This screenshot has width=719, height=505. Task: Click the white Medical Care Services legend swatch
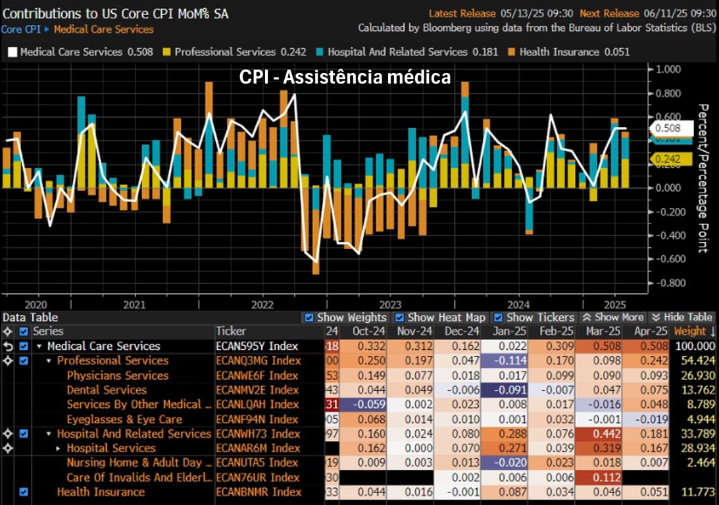point(12,52)
